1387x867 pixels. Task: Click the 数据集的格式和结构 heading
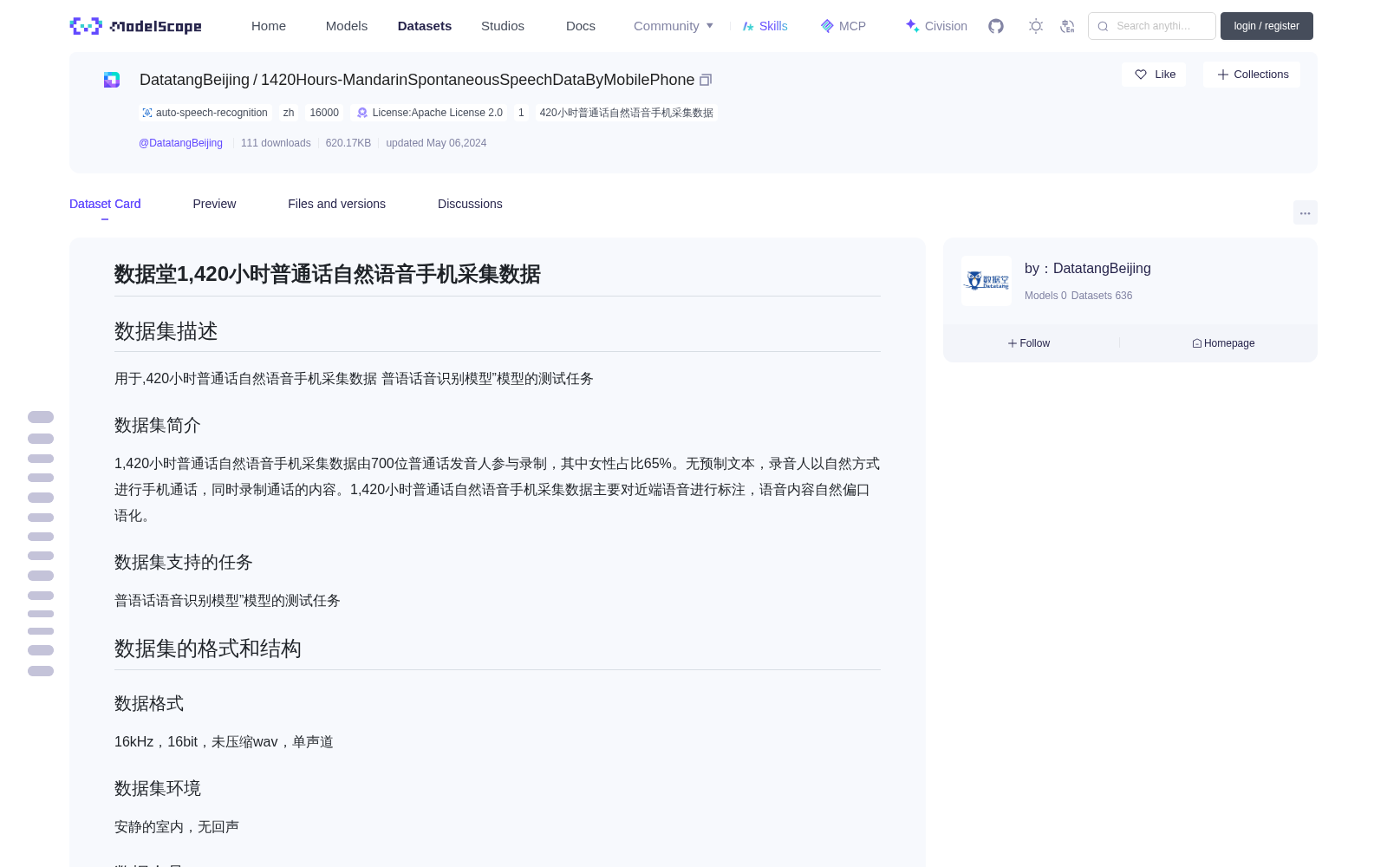tap(208, 649)
